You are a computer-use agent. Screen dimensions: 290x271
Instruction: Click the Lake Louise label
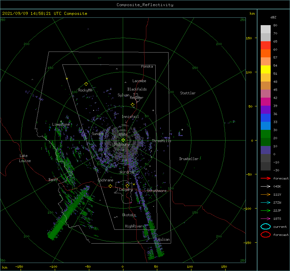click(25, 158)
